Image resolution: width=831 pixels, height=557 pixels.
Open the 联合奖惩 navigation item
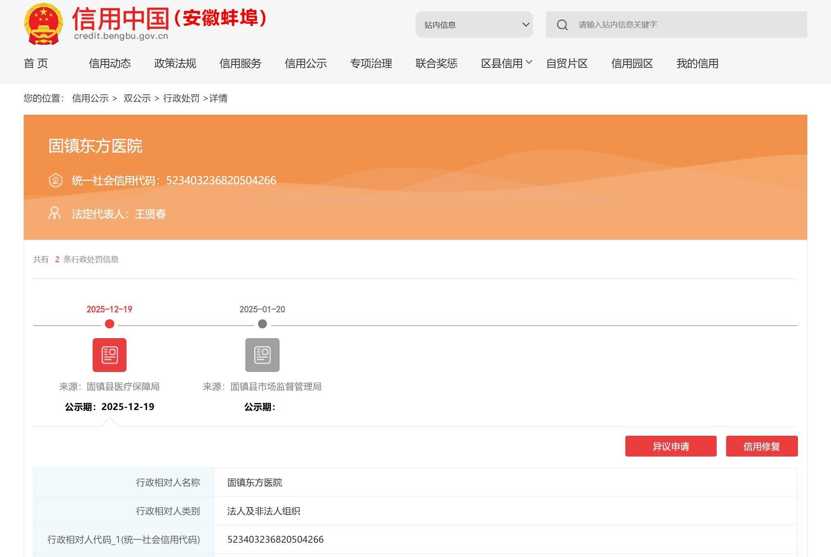[x=436, y=63]
